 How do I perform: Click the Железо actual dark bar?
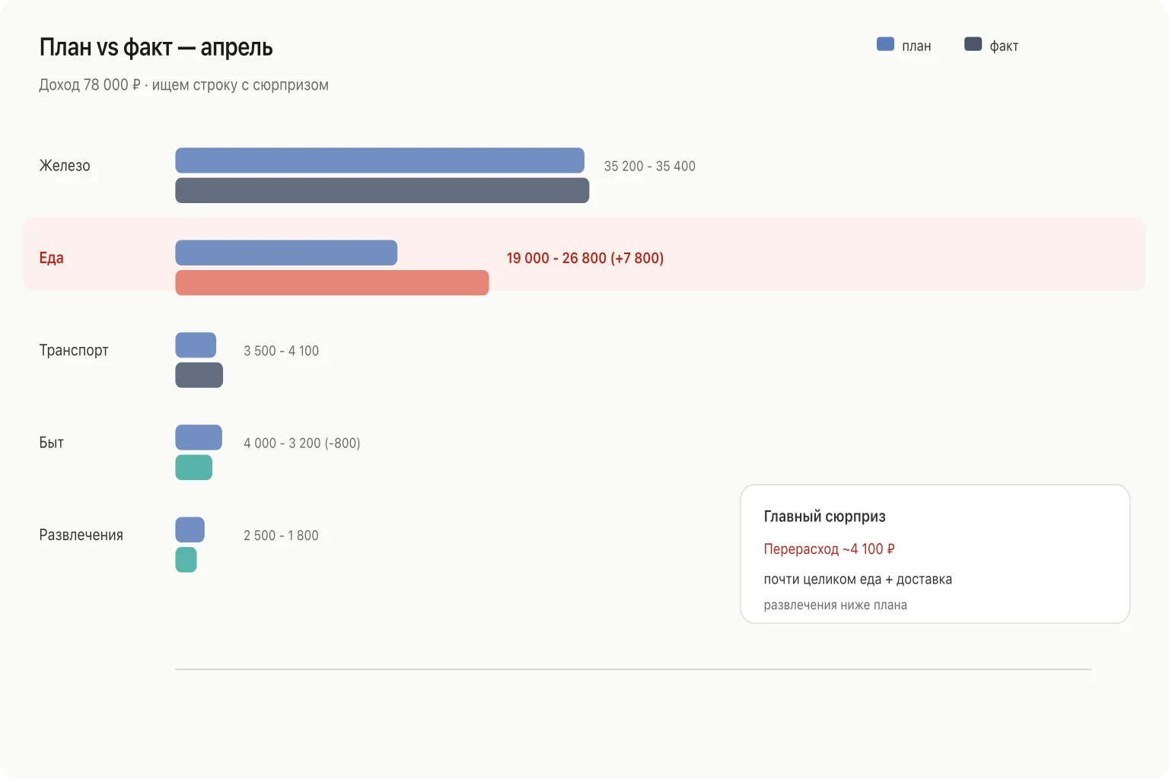(x=382, y=190)
